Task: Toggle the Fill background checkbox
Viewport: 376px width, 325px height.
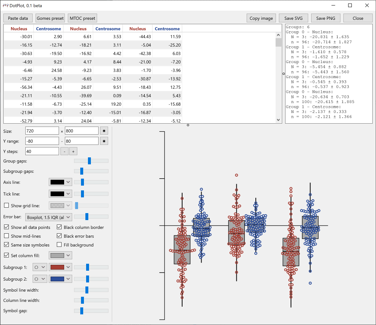Action: (x=59, y=245)
